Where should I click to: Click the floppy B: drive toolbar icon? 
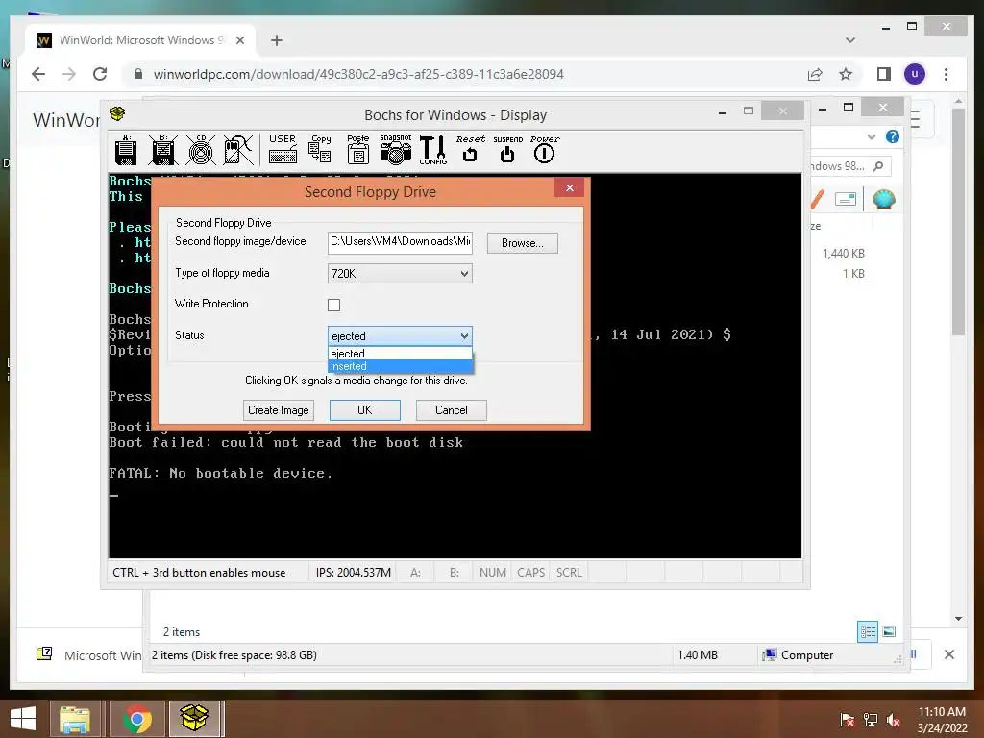pyautogui.click(x=163, y=150)
